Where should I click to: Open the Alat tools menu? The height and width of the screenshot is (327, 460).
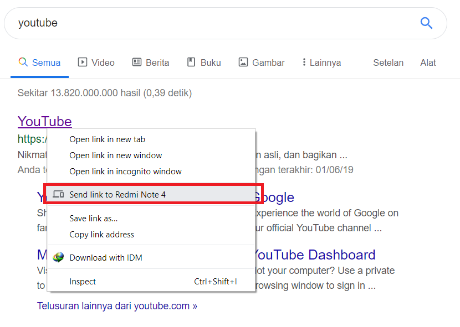pyautogui.click(x=428, y=63)
